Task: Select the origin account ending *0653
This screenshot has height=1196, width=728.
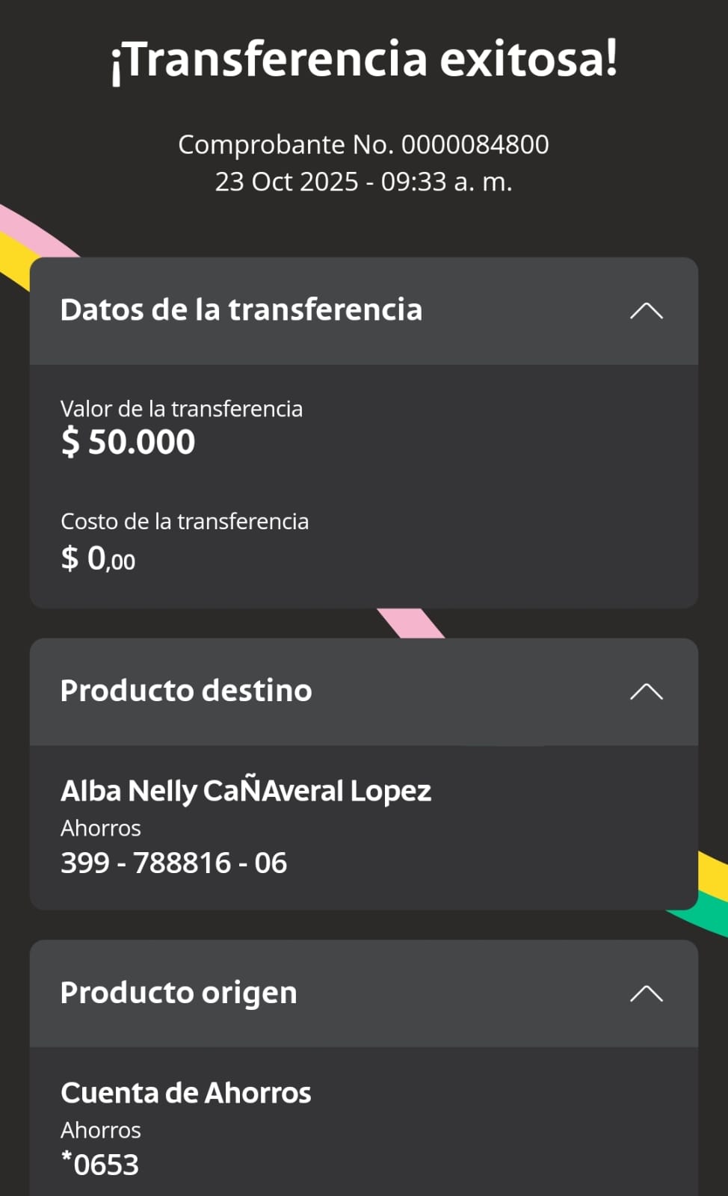Action: pos(100,1165)
